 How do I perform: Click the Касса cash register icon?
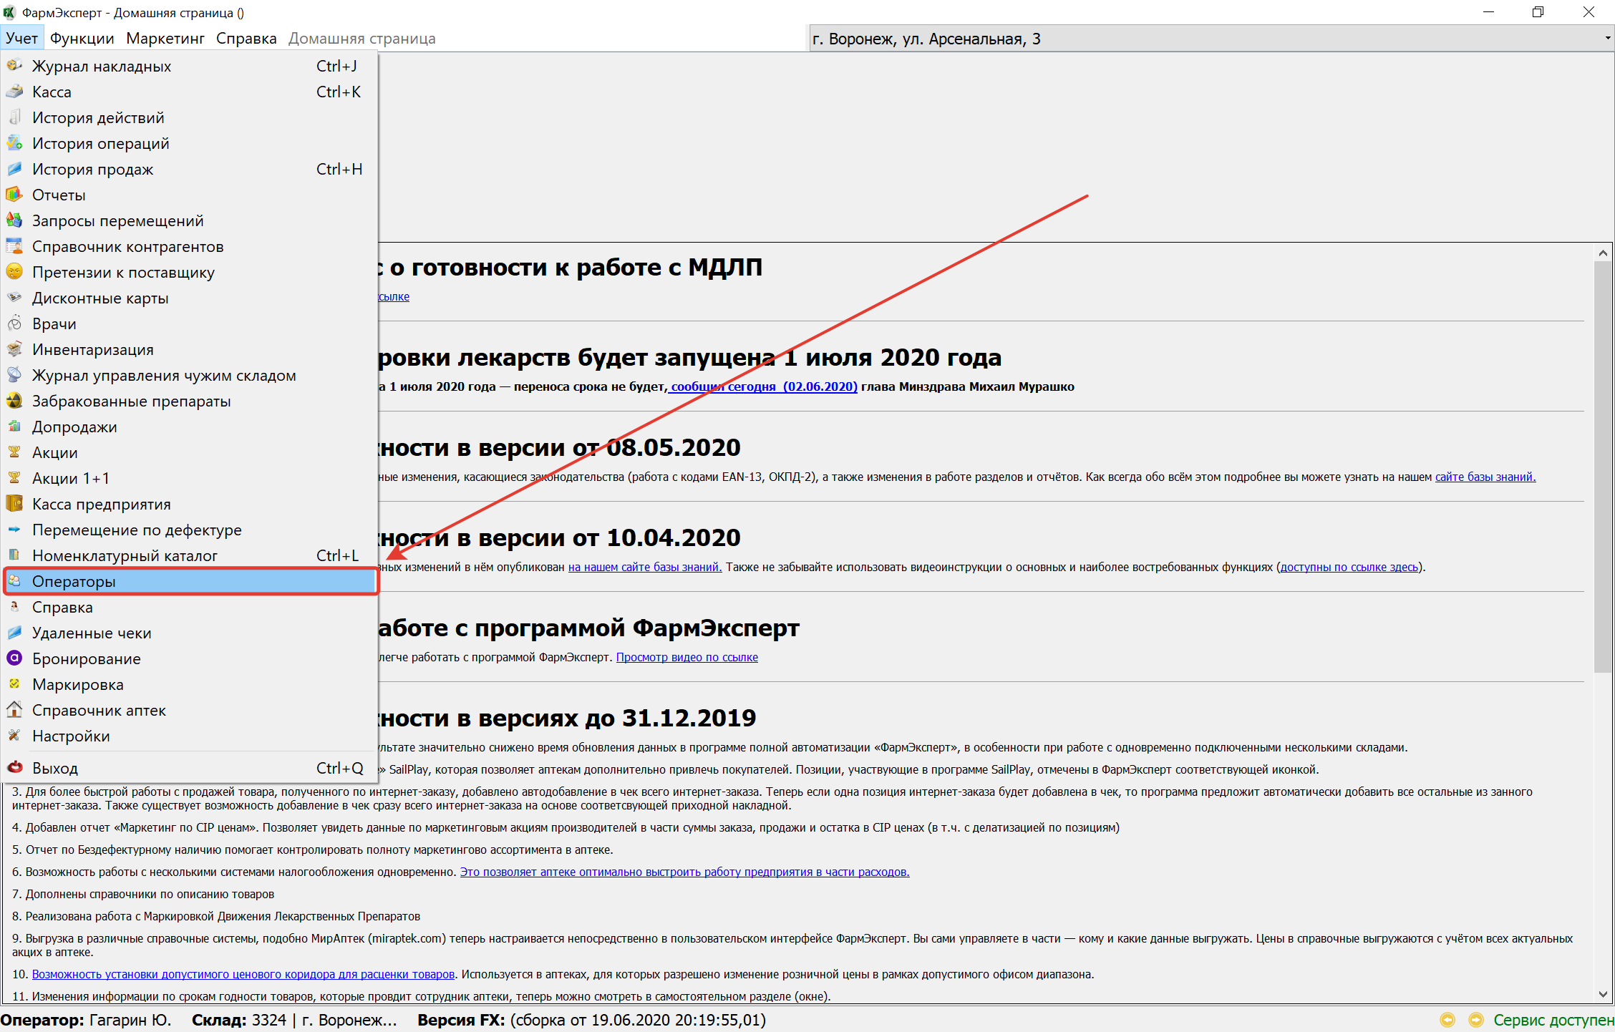pyautogui.click(x=14, y=92)
